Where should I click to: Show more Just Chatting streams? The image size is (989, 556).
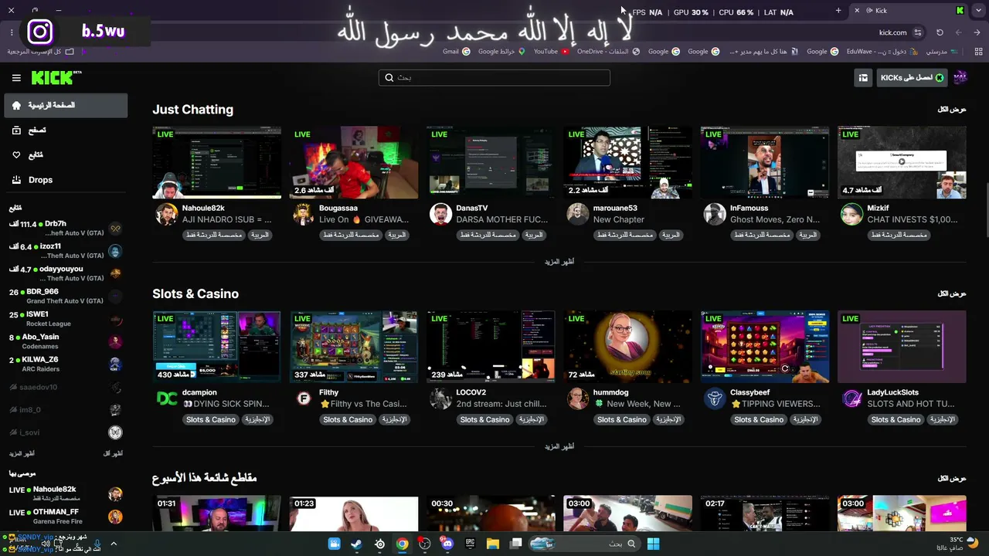pos(559,262)
